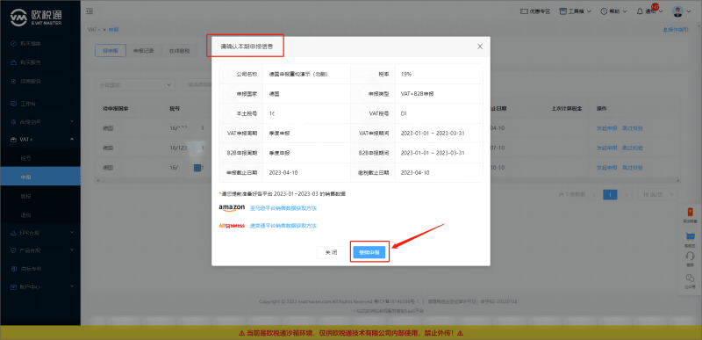Image resolution: width=702 pixels, height=340 pixels.
Task: Click the topmost sidebar item's compass icon
Action: (x=13, y=43)
